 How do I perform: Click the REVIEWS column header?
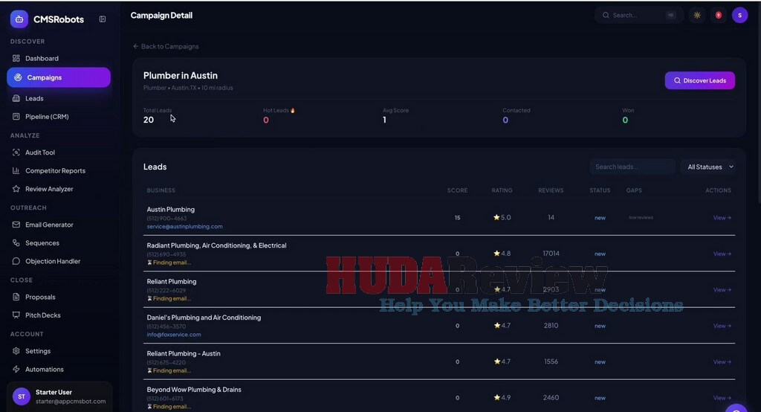(551, 190)
